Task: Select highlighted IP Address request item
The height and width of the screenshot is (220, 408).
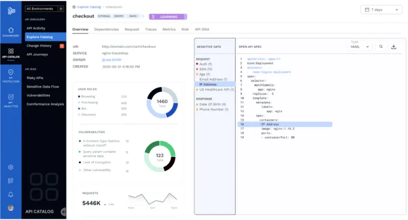Action: [215, 85]
